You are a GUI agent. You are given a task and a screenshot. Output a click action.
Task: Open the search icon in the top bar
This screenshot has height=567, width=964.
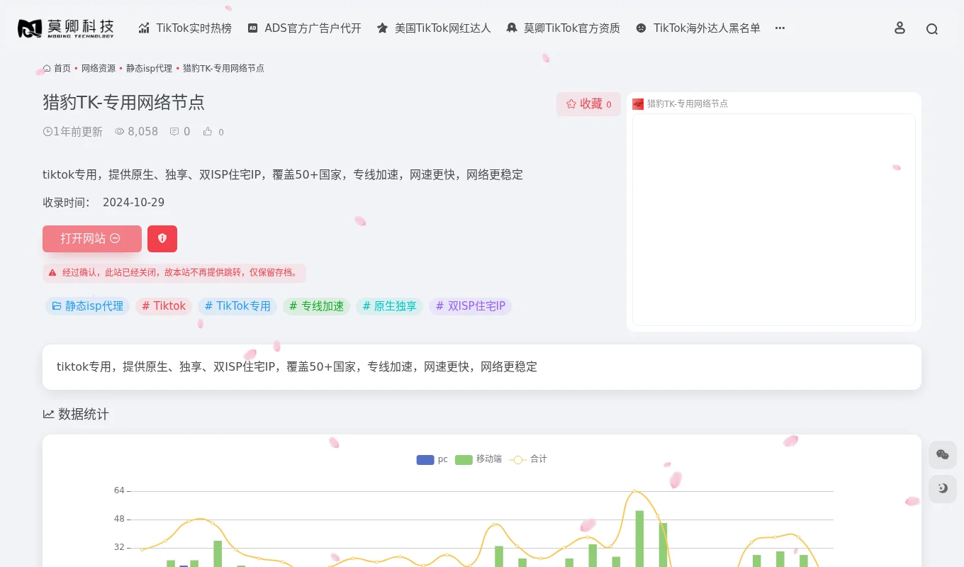pos(932,28)
